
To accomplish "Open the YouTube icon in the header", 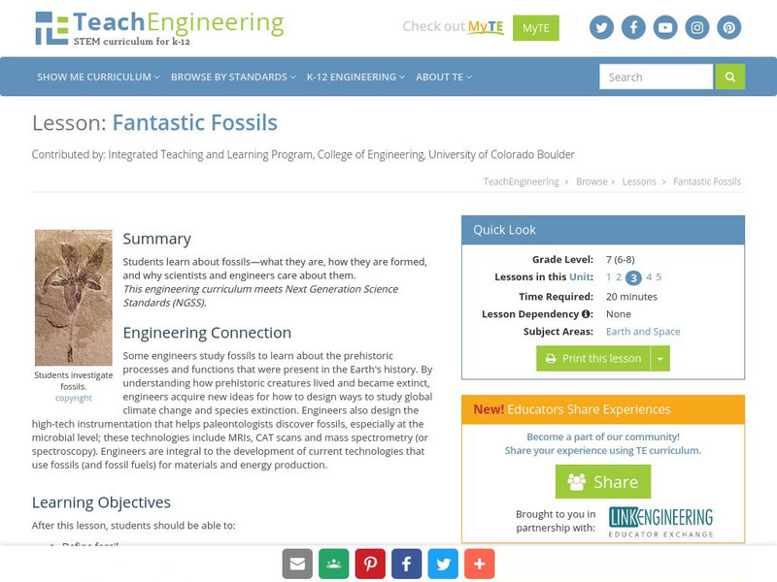I will (665, 27).
